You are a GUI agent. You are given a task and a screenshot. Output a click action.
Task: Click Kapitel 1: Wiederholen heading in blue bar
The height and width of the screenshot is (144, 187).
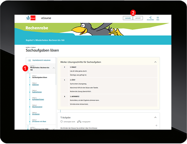45,40
